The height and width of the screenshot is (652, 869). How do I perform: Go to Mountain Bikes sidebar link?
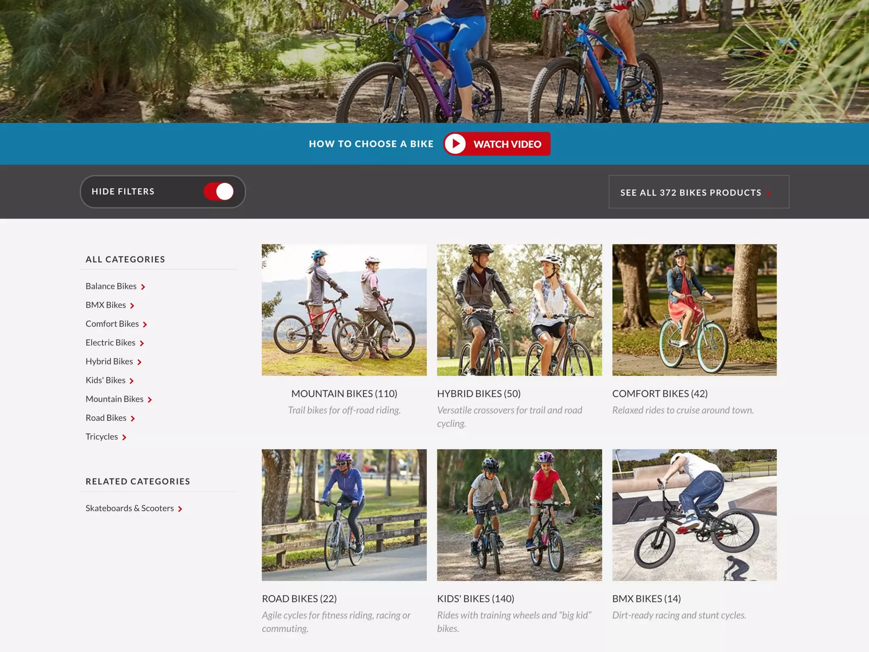pyautogui.click(x=115, y=399)
